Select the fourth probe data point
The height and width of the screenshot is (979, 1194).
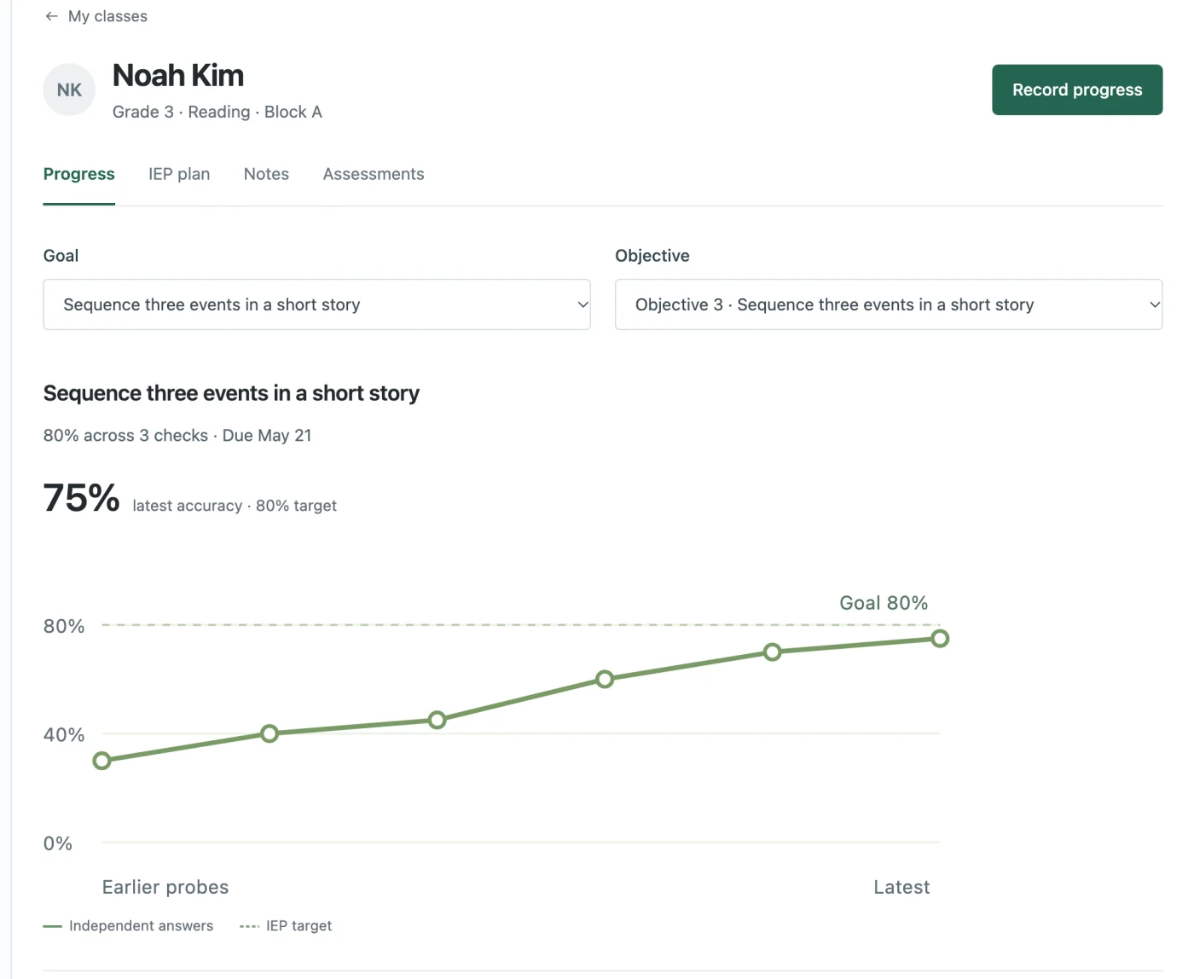(605, 680)
